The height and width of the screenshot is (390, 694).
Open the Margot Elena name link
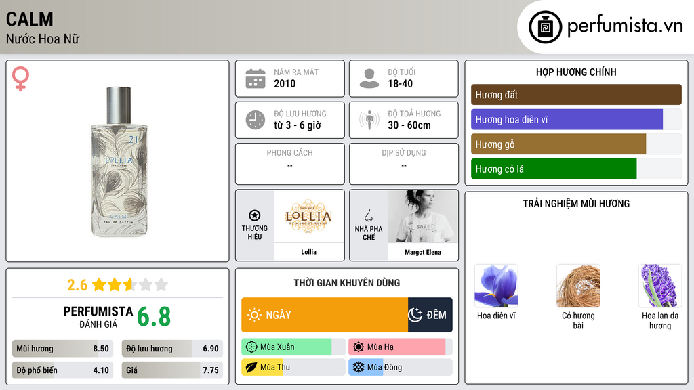click(423, 252)
